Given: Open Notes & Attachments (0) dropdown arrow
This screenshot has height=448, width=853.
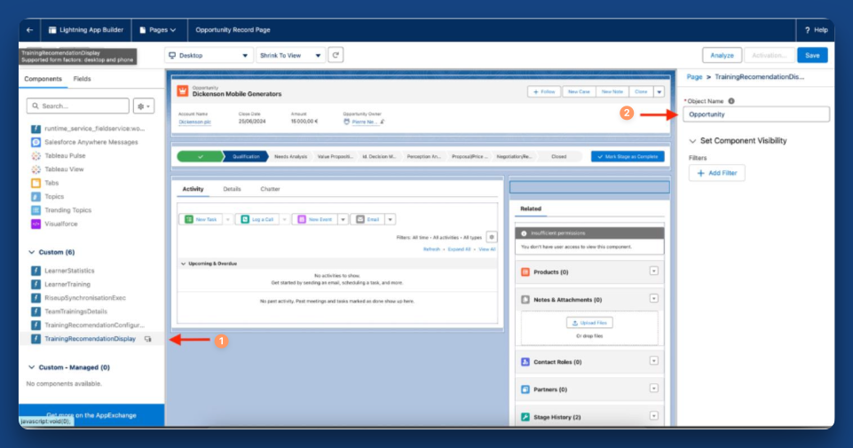Looking at the screenshot, I should (x=654, y=298).
